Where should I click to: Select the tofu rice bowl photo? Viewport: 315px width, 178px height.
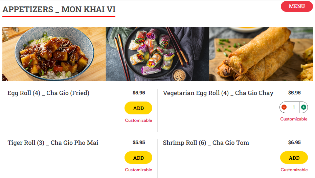pyautogui.click(x=54, y=54)
